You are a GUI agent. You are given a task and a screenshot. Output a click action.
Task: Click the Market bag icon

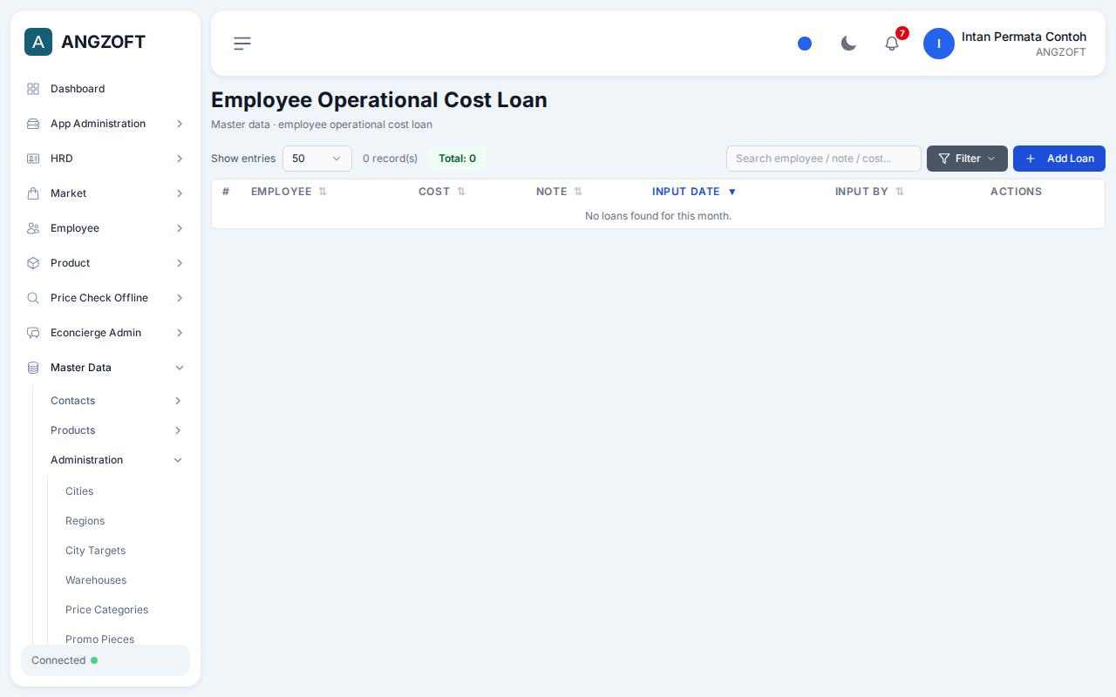33,193
